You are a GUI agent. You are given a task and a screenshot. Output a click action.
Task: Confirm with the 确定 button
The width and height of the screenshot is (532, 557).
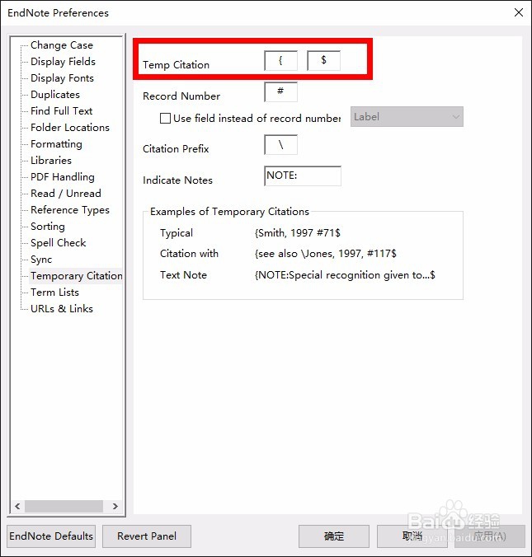tap(334, 536)
